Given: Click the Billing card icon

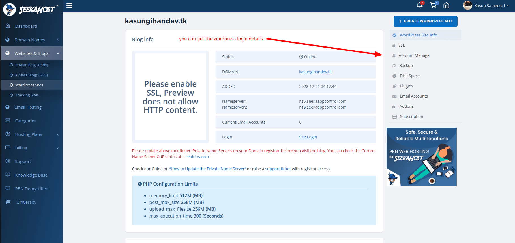Looking at the screenshot, I should coord(8,148).
